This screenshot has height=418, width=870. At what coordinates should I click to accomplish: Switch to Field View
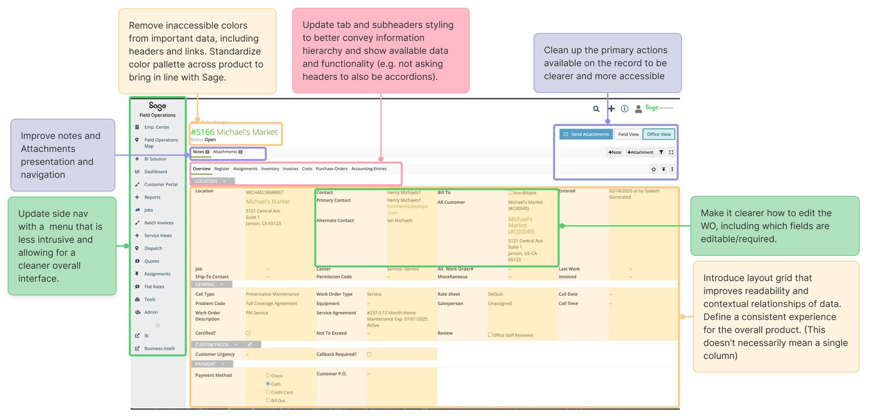628,134
